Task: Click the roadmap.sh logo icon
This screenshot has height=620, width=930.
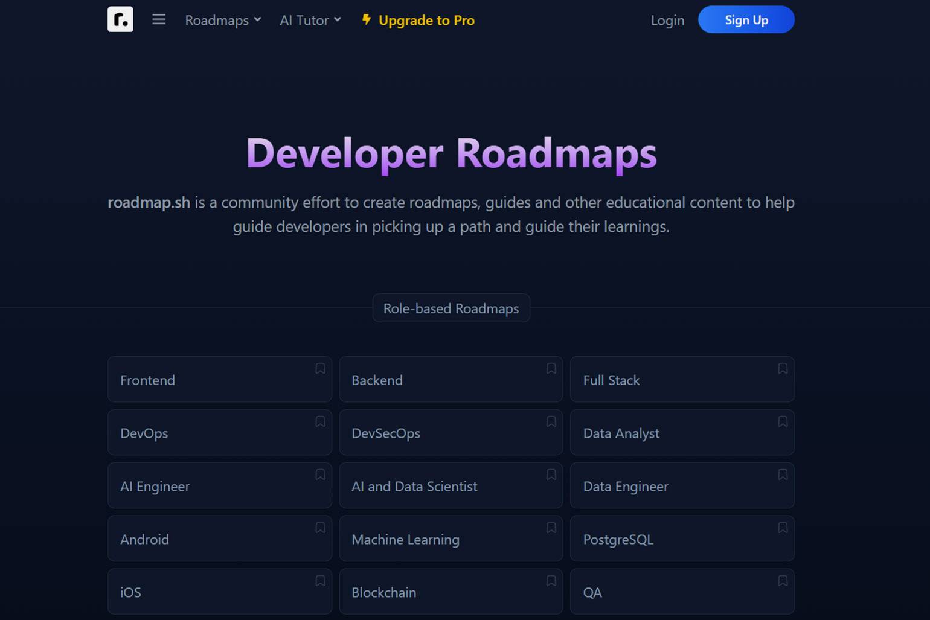Action: pos(120,19)
